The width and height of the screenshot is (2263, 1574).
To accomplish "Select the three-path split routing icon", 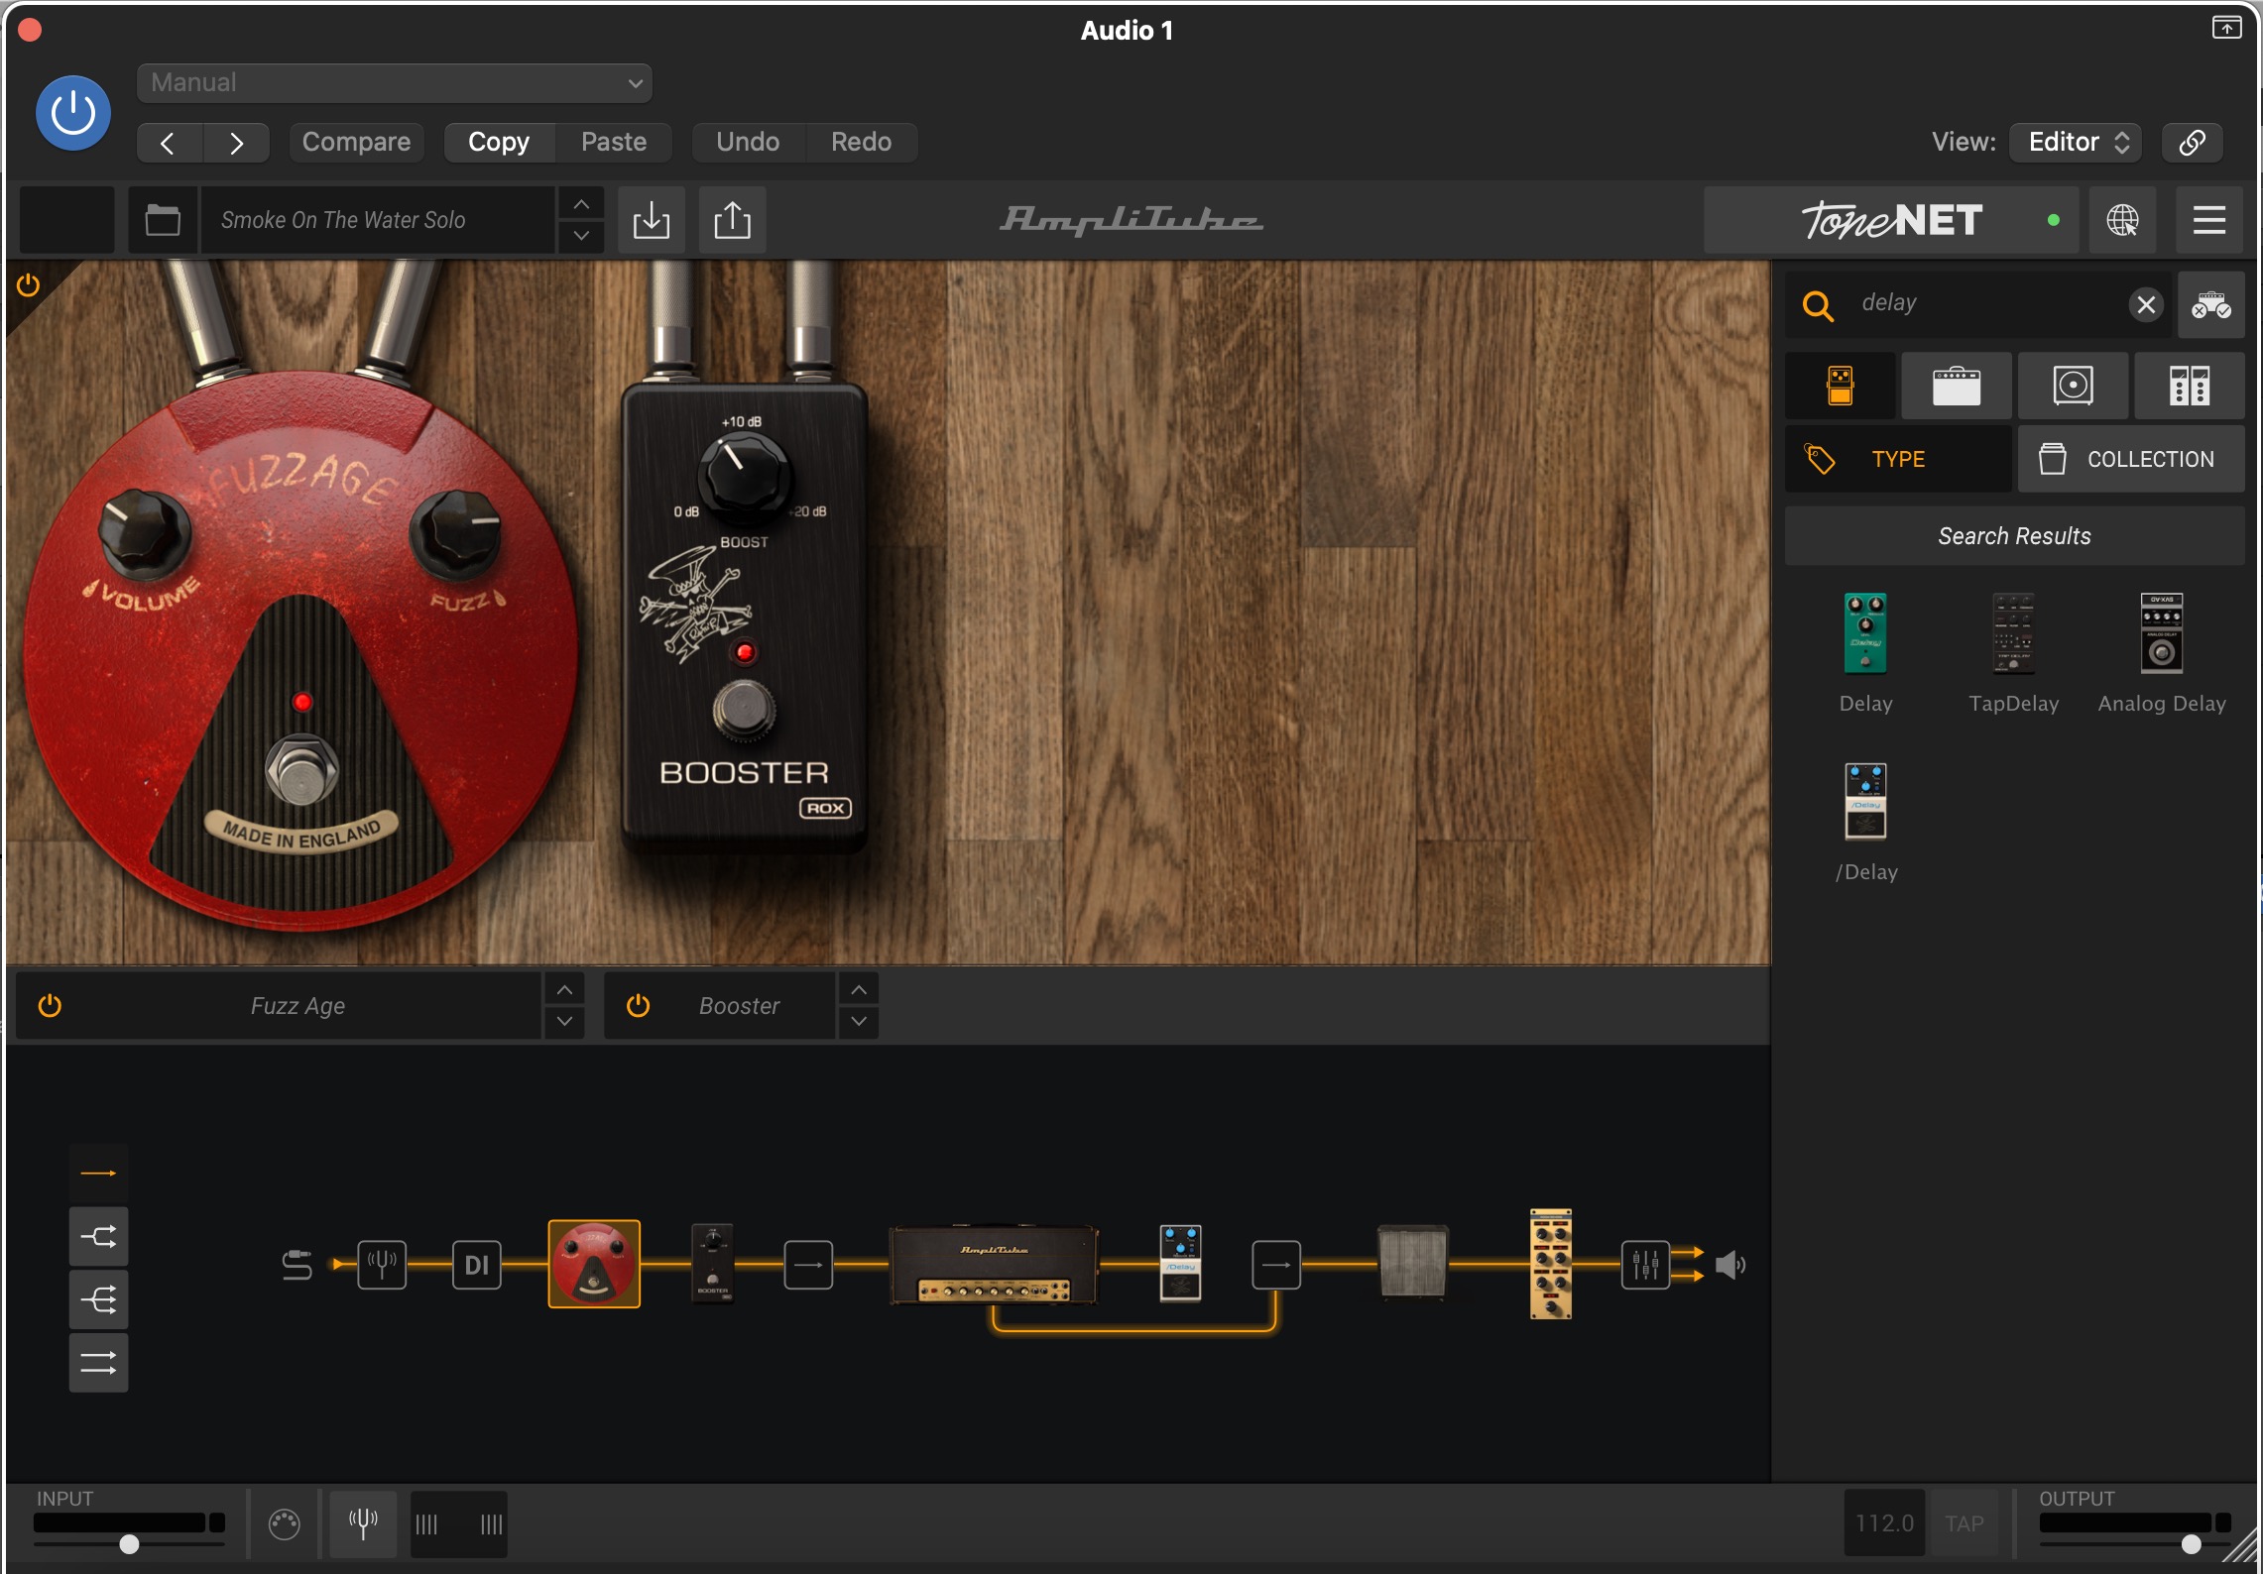I will click(98, 1299).
